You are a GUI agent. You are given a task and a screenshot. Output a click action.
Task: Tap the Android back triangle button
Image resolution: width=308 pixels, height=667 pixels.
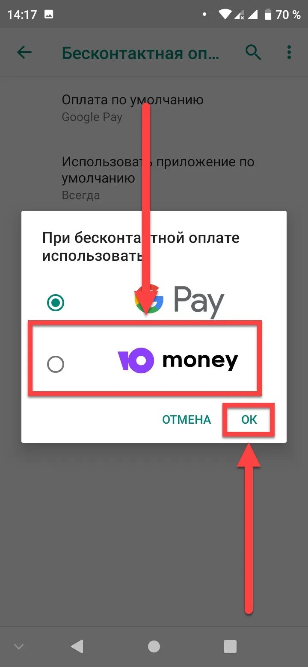point(77,646)
